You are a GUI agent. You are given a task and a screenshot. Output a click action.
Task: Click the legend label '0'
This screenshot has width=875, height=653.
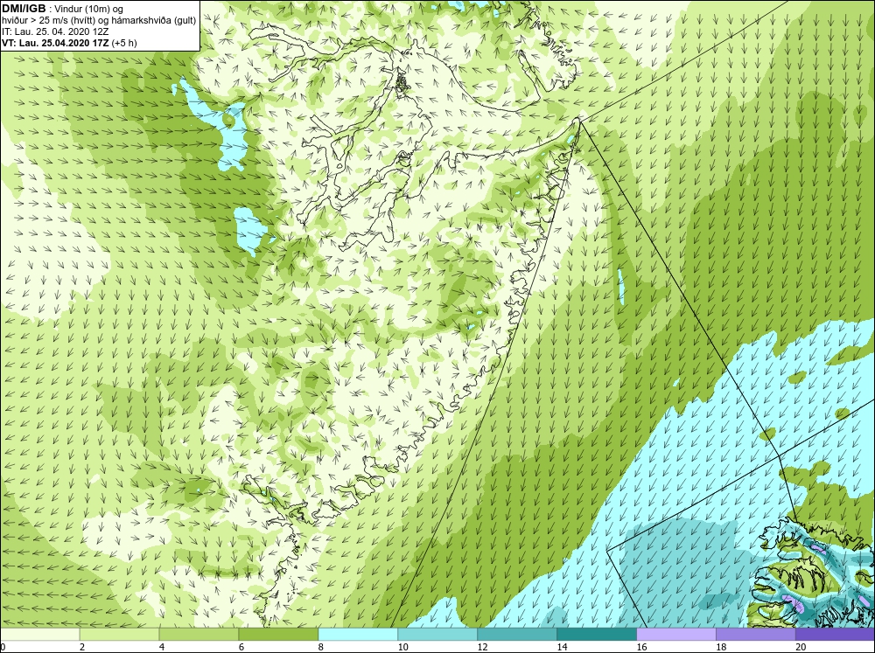tap(3, 647)
